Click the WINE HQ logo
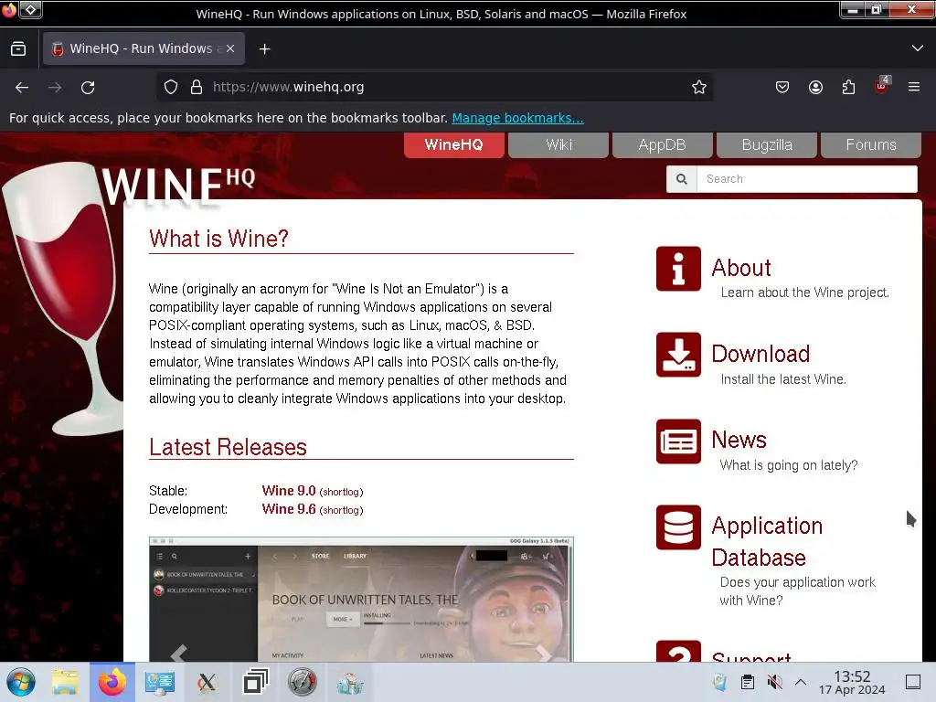This screenshot has width=936, height=702. 178,186
